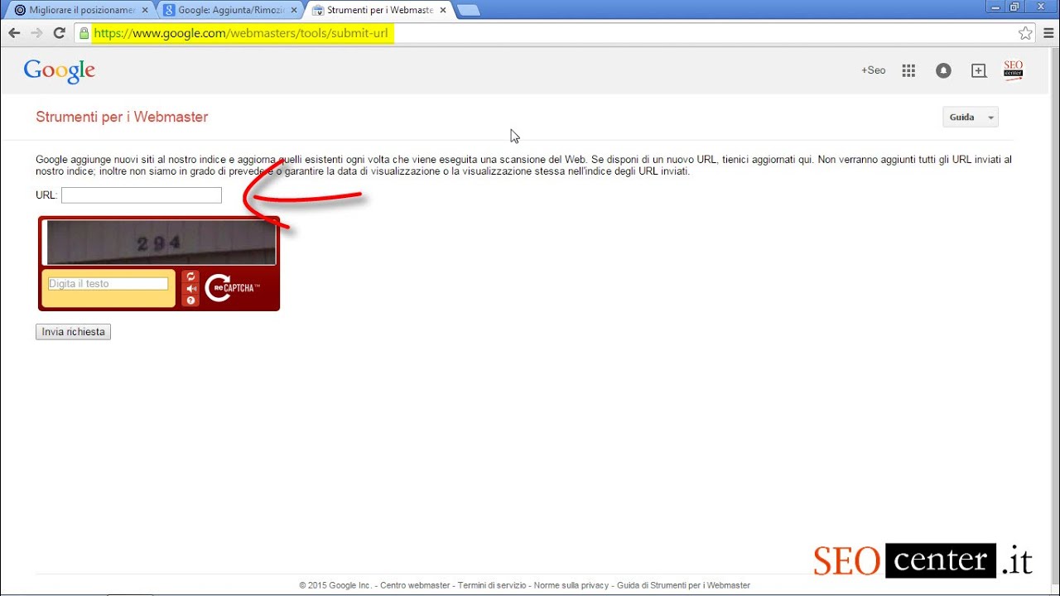Open Norme sulla privacy footer link
The width and height of the screenshot is (1060, 596).
click(x=571, y=585)
